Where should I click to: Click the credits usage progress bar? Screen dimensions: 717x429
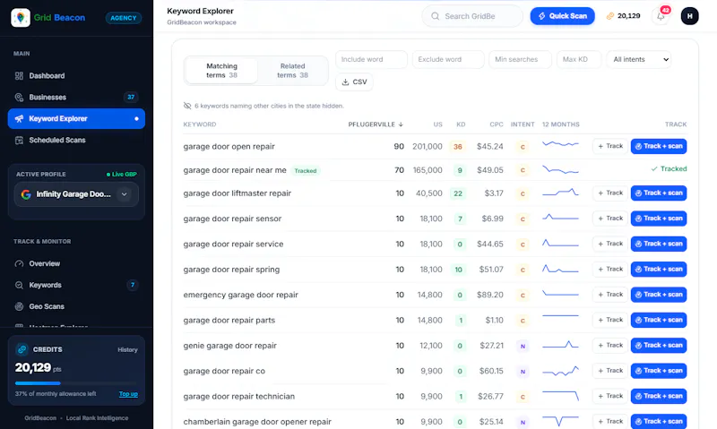pyautogui.click(x=76, y=382)
